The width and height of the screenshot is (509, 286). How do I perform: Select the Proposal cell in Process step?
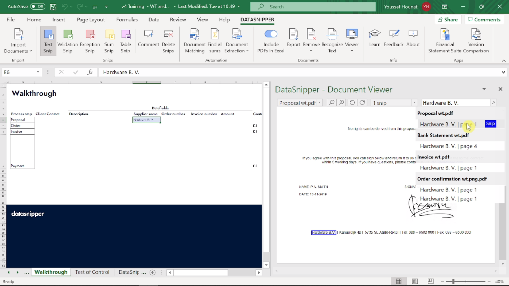tap(22, 120)
